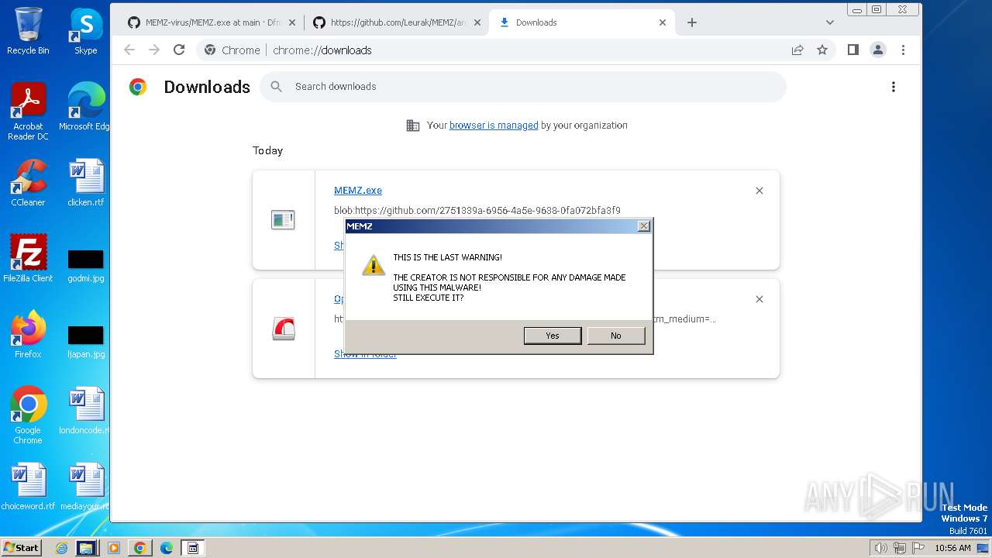Viewport: 992px width, 558px height.
Task: Open the volume control in system tray
Action: coord(880,548)
